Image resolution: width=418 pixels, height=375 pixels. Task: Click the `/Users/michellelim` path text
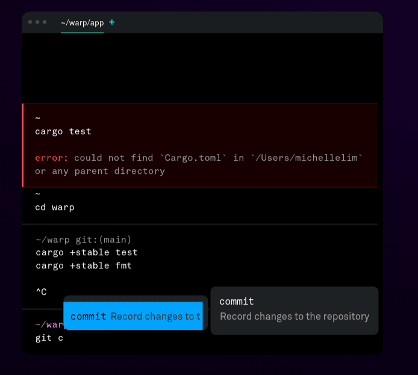coord(307,158)
